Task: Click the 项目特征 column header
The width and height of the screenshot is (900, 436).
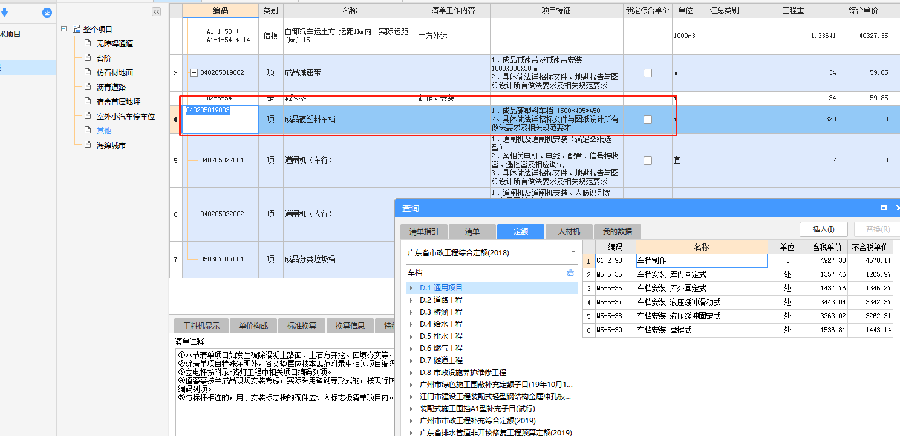Action: click(556, 10)
